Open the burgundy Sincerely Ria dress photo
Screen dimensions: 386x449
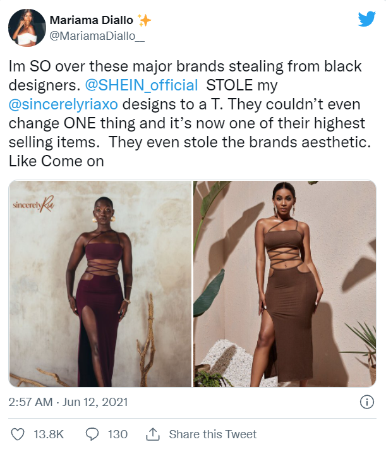tap(100, 284)
